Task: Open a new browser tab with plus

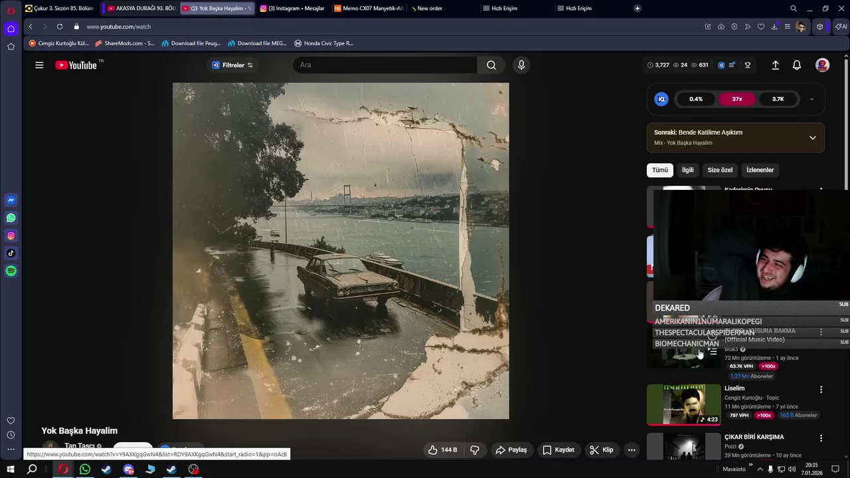Action: click(637, 9)
